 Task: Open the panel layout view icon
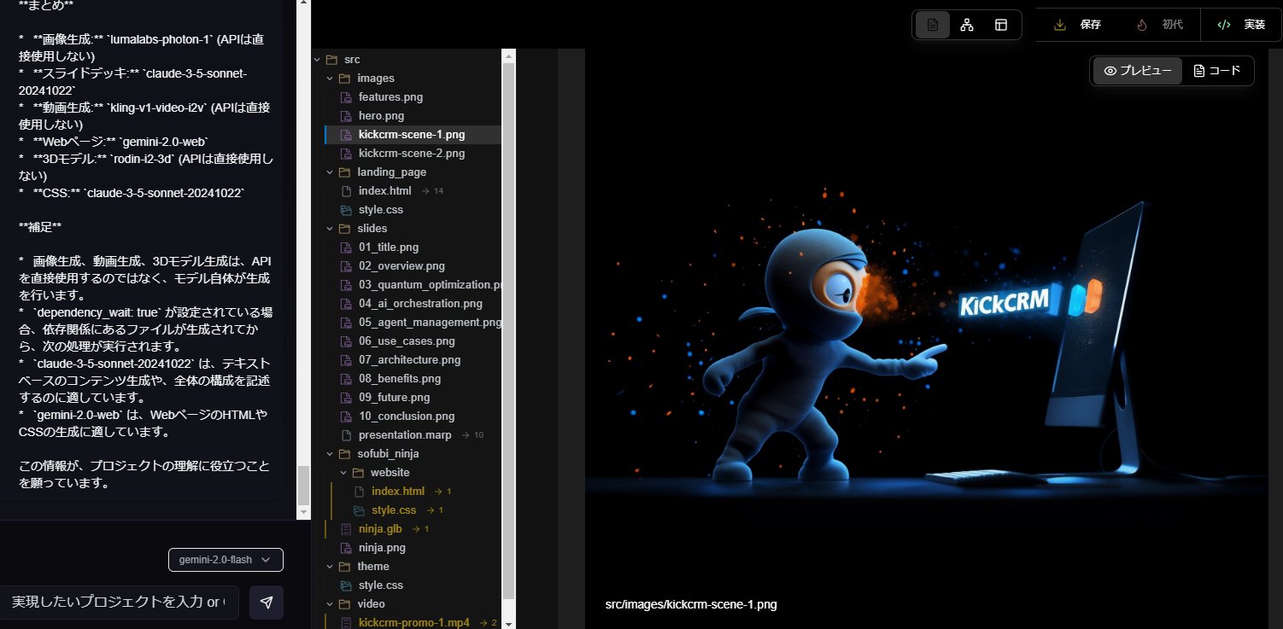pos(1001,25)
